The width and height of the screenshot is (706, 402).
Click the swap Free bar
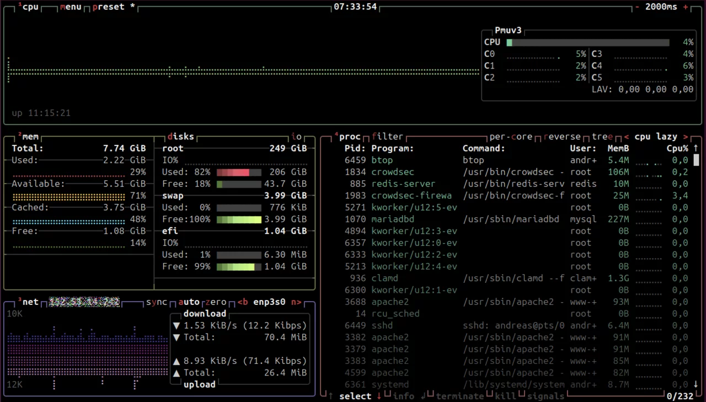pos(239,219)
